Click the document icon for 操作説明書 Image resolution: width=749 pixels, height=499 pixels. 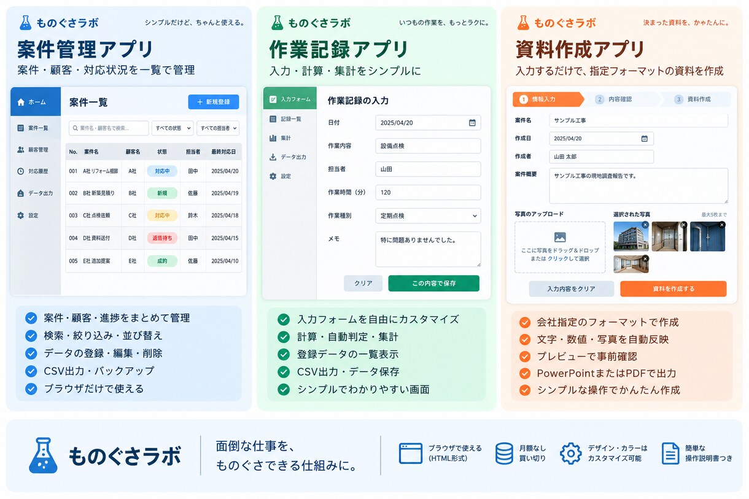click(x=670, y=454)
